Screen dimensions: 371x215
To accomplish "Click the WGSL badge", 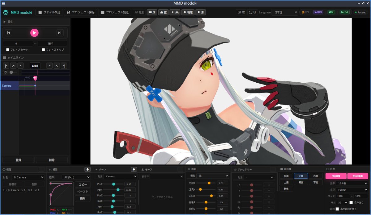I will click(x=332, y=12).
